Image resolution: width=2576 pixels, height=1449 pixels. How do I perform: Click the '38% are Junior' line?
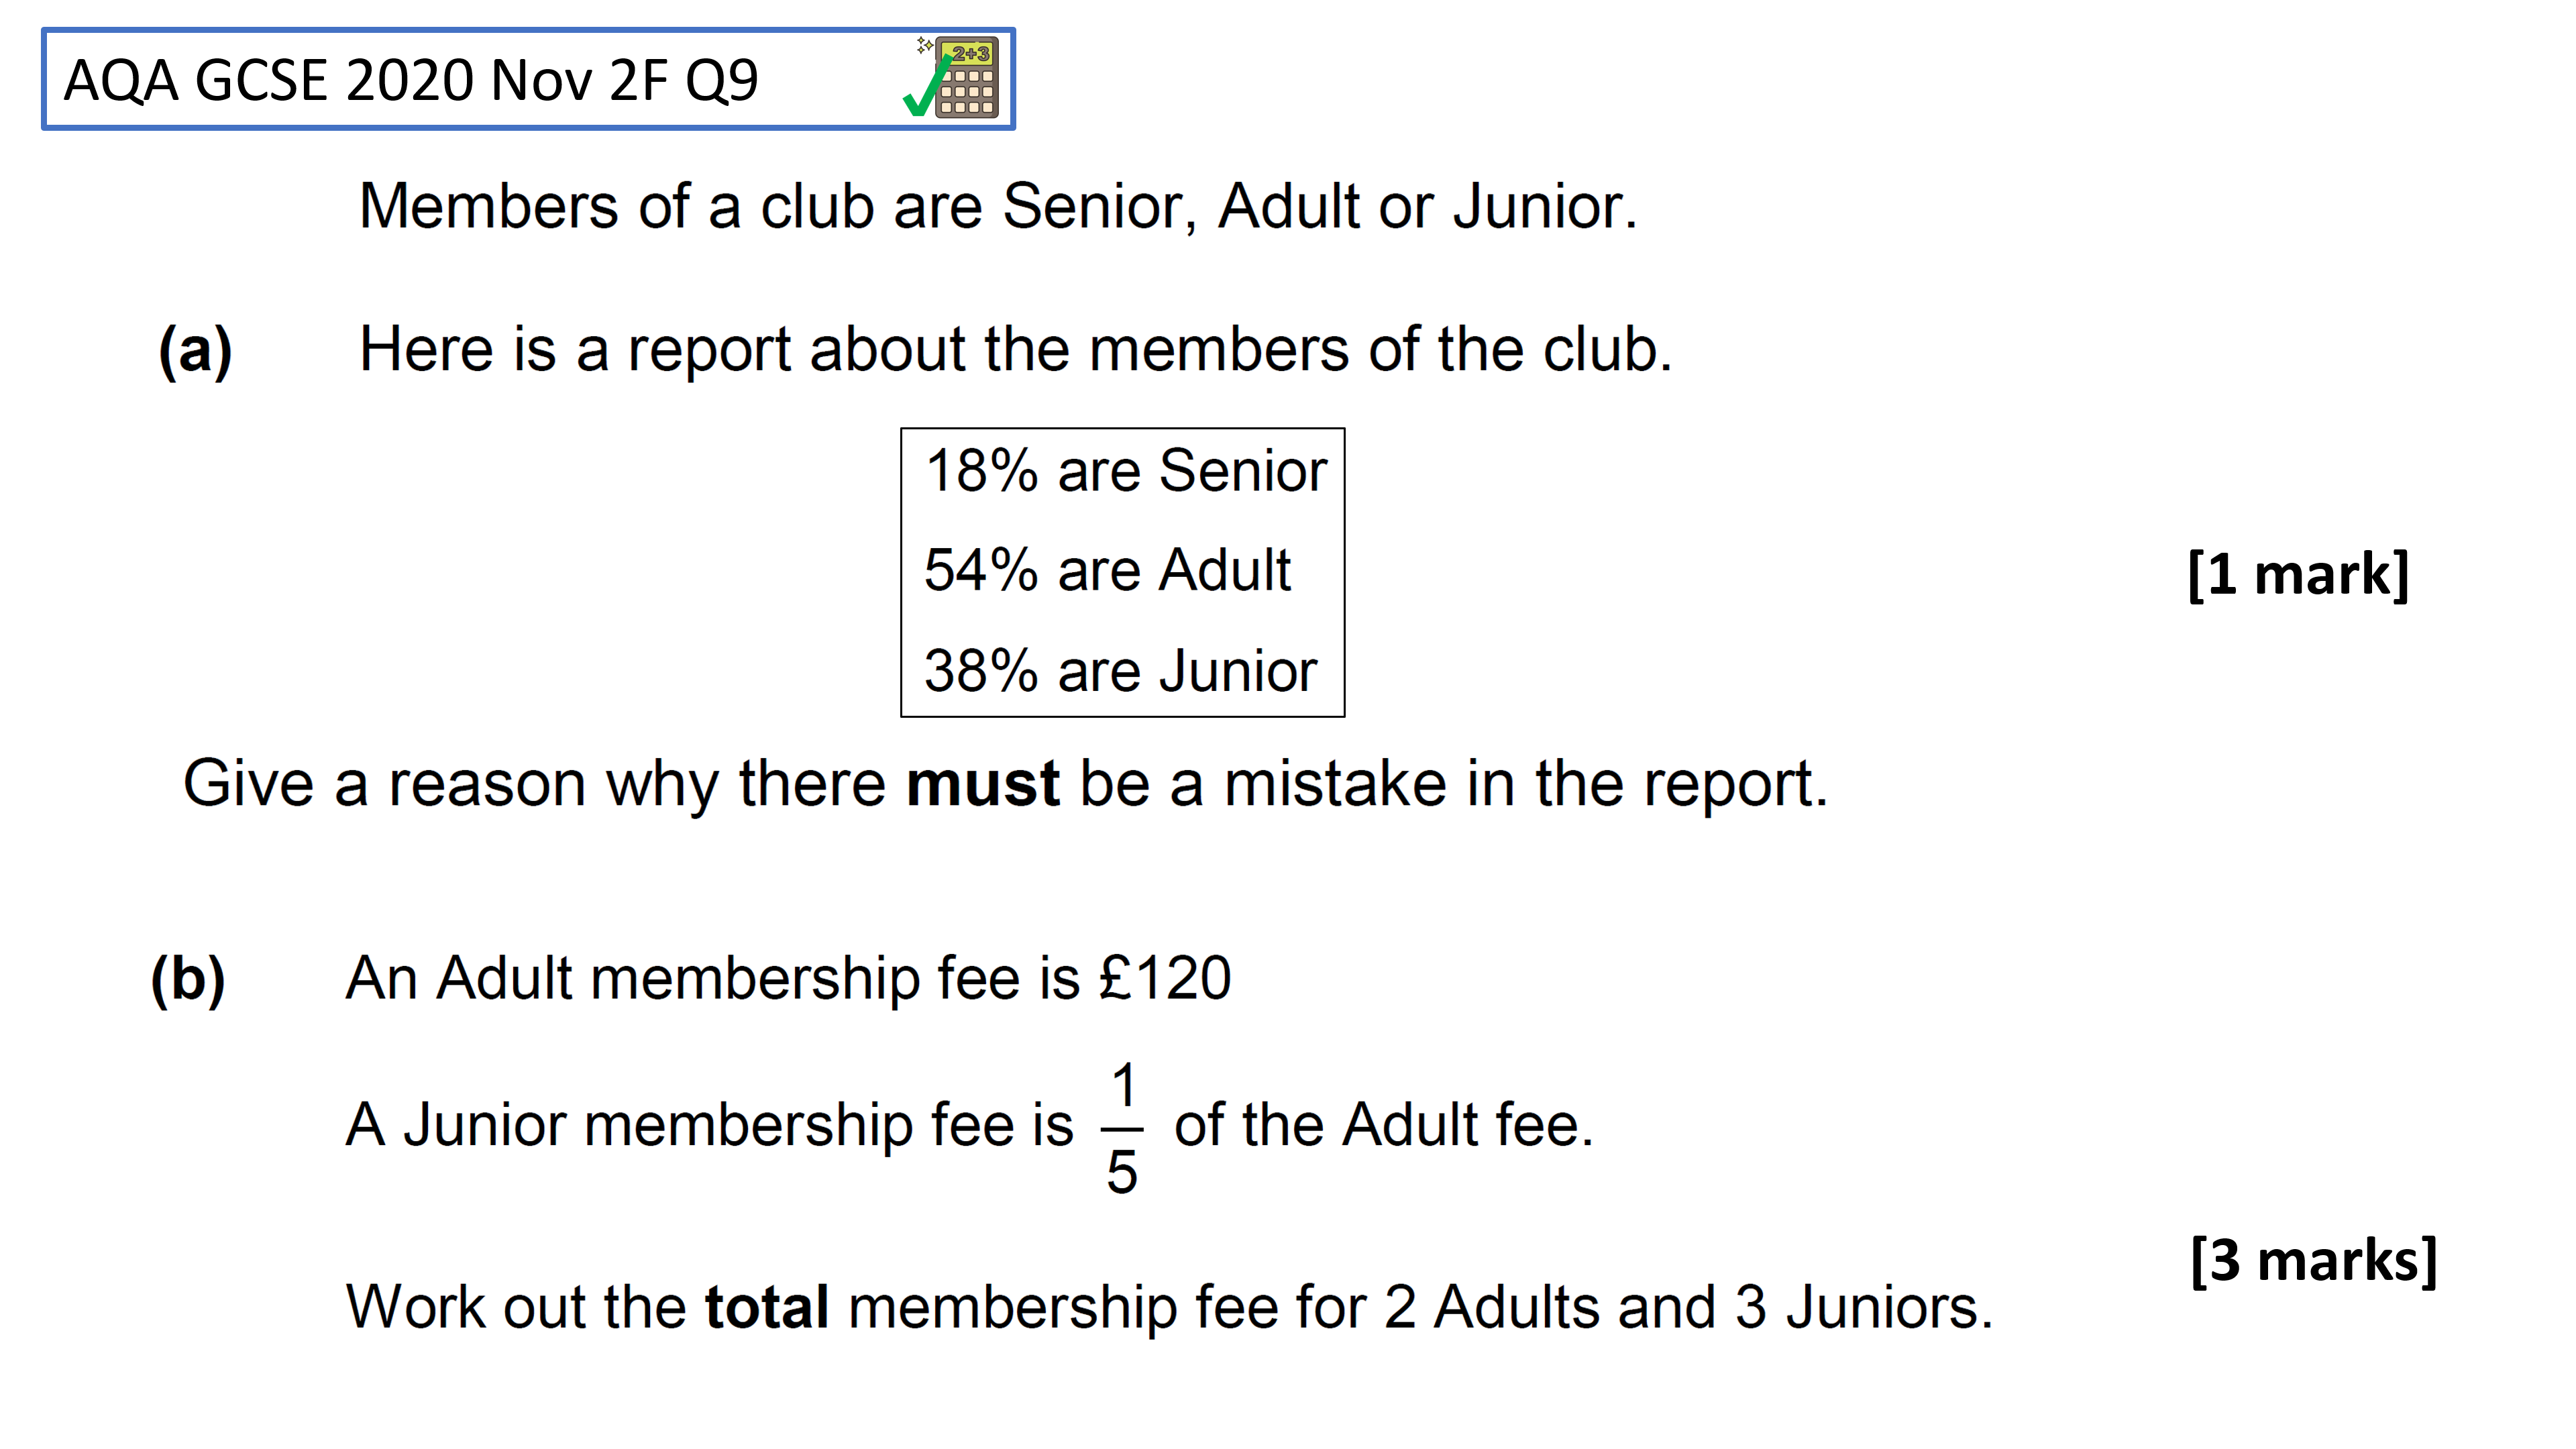tap(1121, 670)
